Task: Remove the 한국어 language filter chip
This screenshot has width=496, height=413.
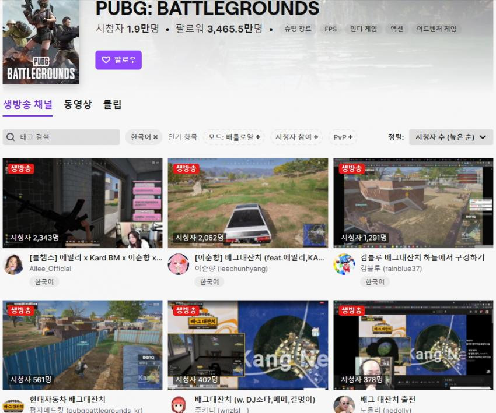Action: point(144,137)
